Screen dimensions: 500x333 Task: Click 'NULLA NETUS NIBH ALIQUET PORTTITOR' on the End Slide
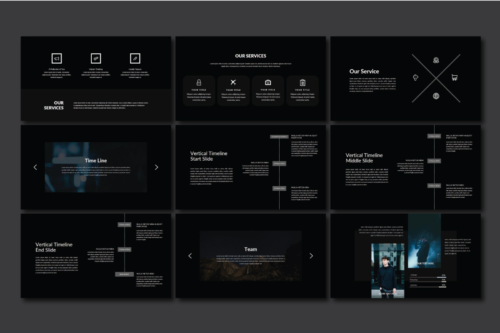(150, 225)
